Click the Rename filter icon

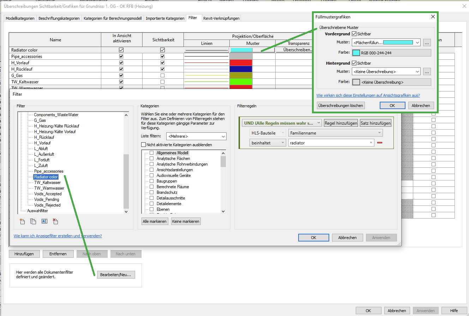click(x=44, y=221)
